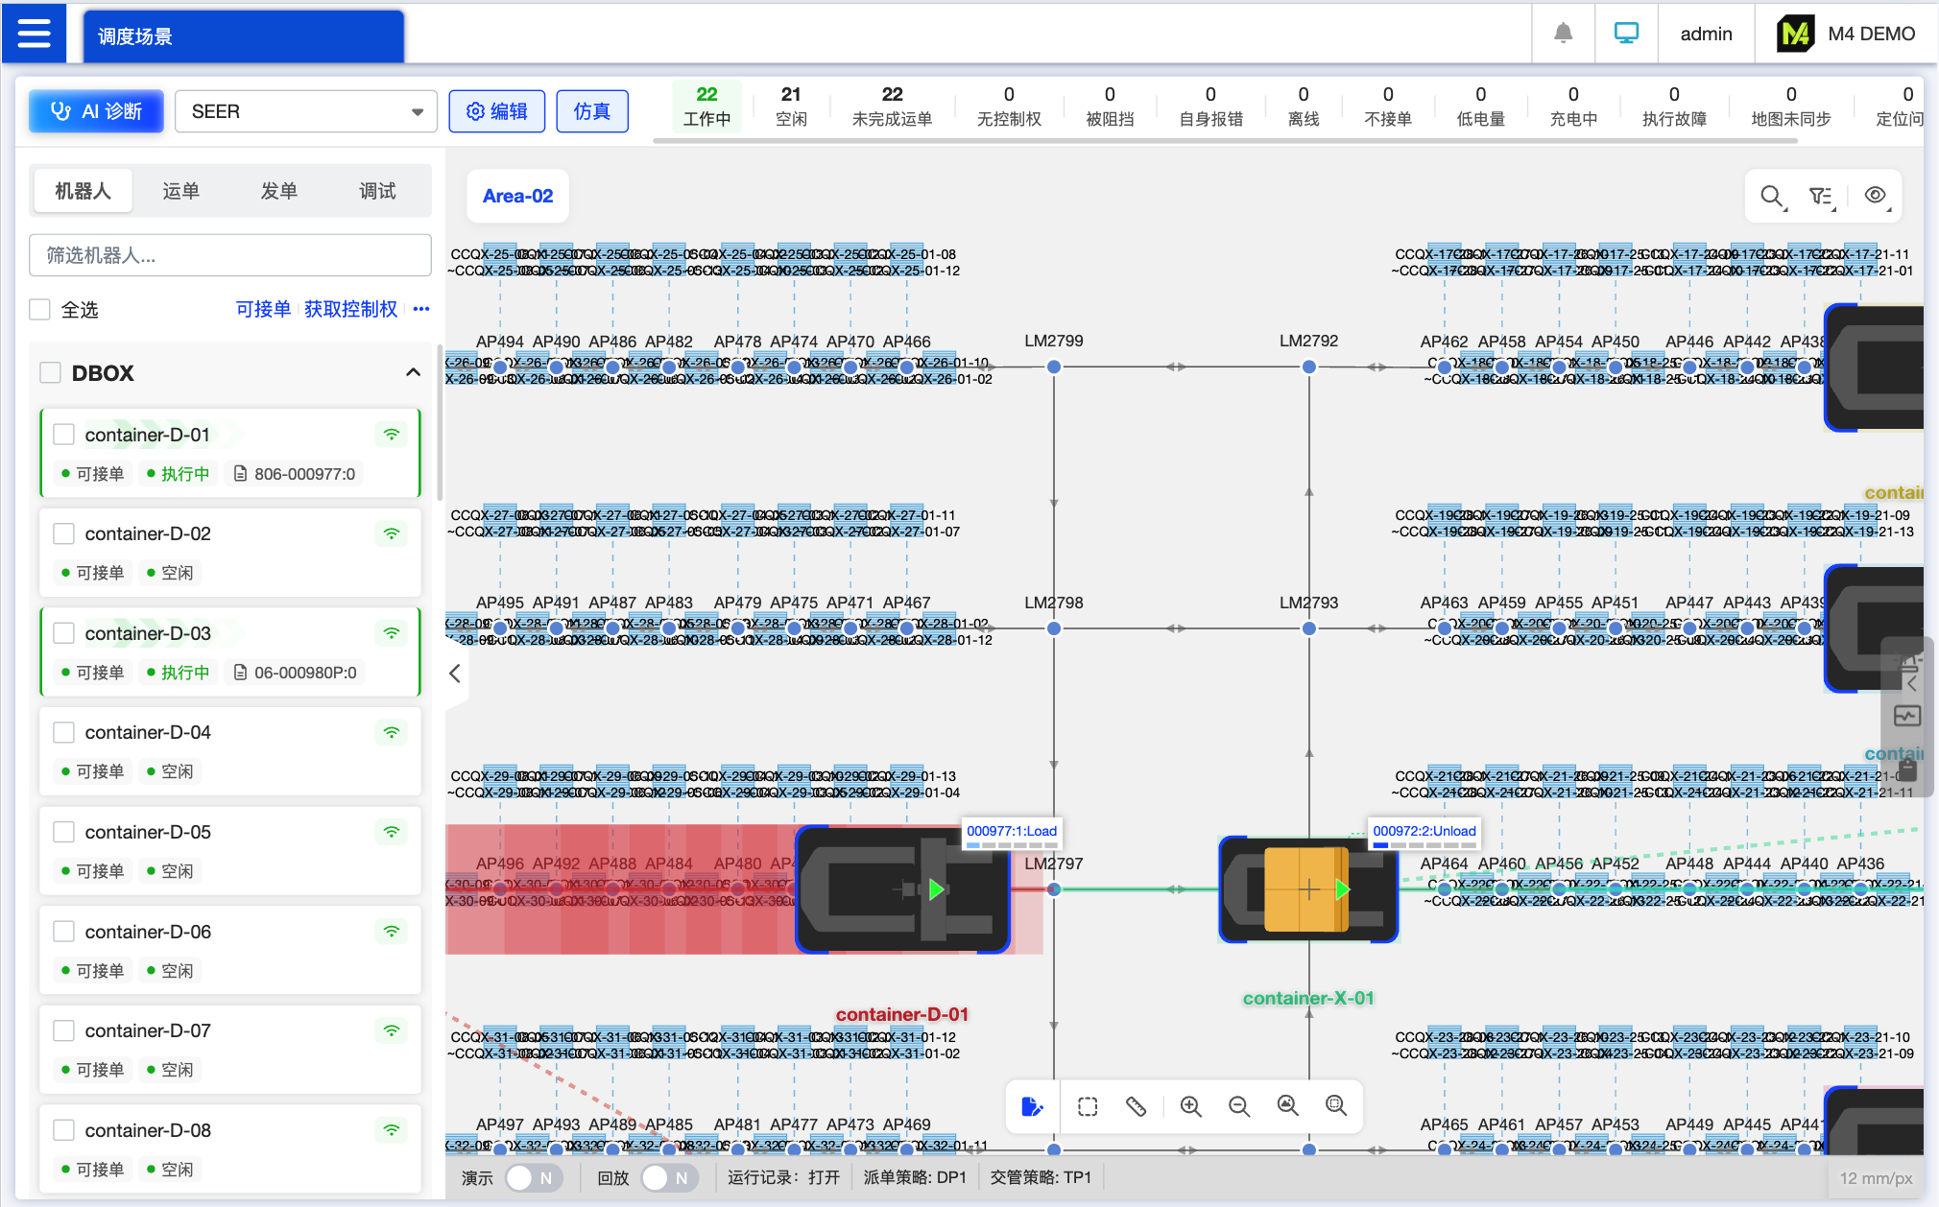The height and width of the screenshot is (1207, 1939).
Task: Click the robot filter input field
Action: coord(230,255)
